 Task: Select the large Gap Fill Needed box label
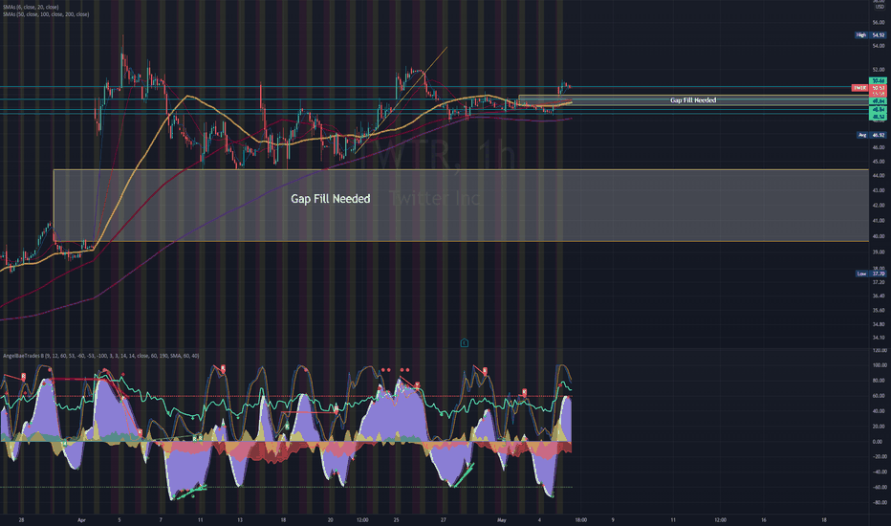click(x=330, y=199)
